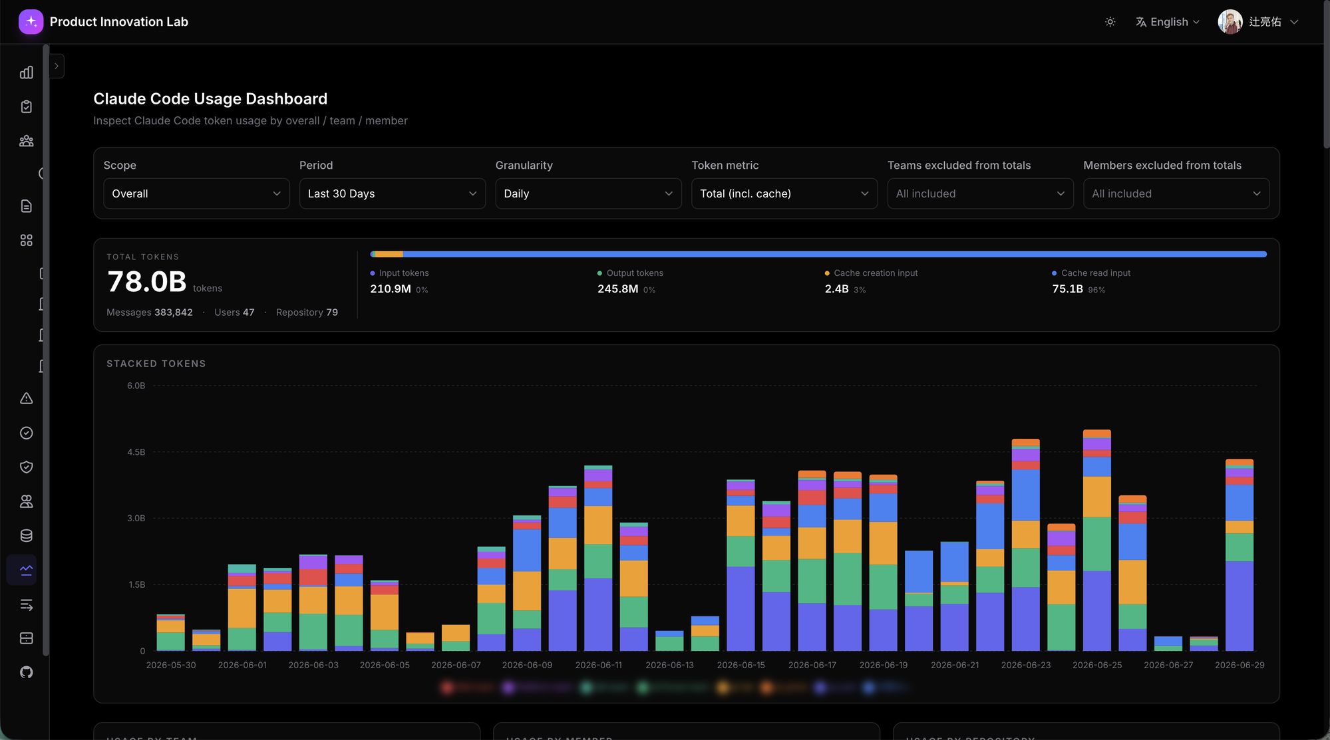Click the subtitle mentioning overall / team / member

(250, 121)
